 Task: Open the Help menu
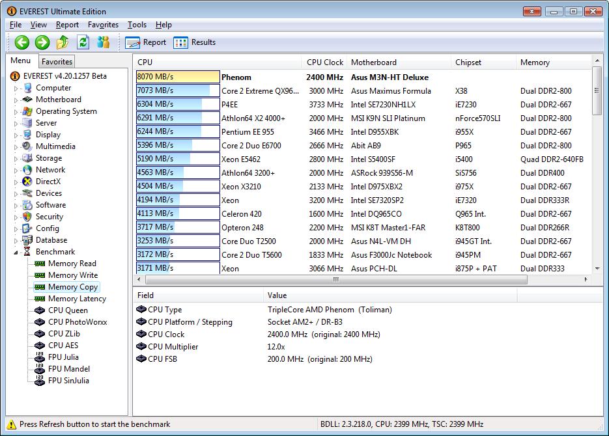coord(163,25)
